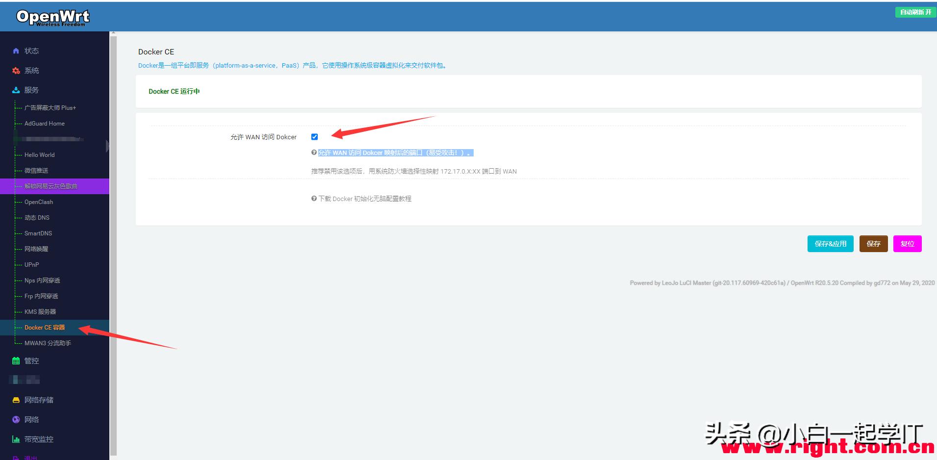
Task: Click the Docker CE page heading
Action: click(156, 51)
